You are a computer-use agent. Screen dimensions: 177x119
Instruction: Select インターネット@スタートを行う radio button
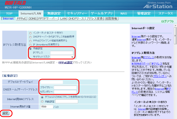coord(30,33)
